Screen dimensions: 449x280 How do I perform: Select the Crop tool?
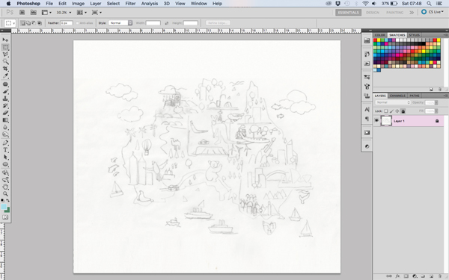[x=5, y=69]
